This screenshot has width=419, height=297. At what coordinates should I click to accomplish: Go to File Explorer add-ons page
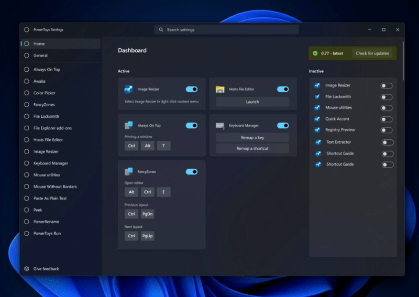(61, 128)
